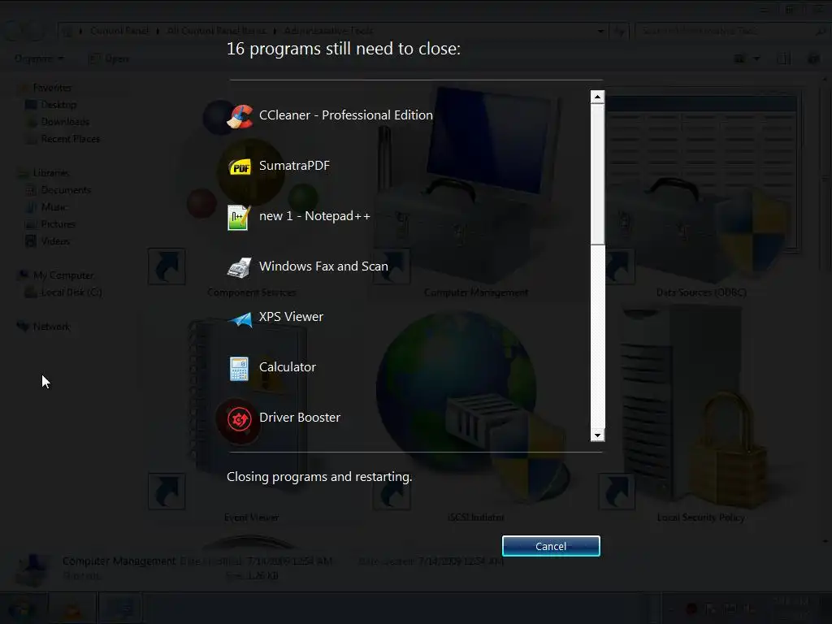Image resolution: width=832 pixels, height=624 pixels.
Task: Select the 'XPS Viewer' entry text
Action: (291, 317)
